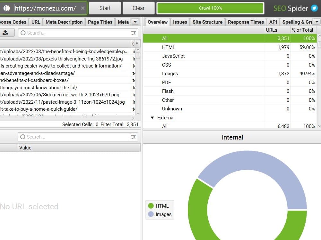The height and width of the screenshot is (240, 321).
Task: Select the partially visible Meta tab
Action: click(x=123, y=22)
